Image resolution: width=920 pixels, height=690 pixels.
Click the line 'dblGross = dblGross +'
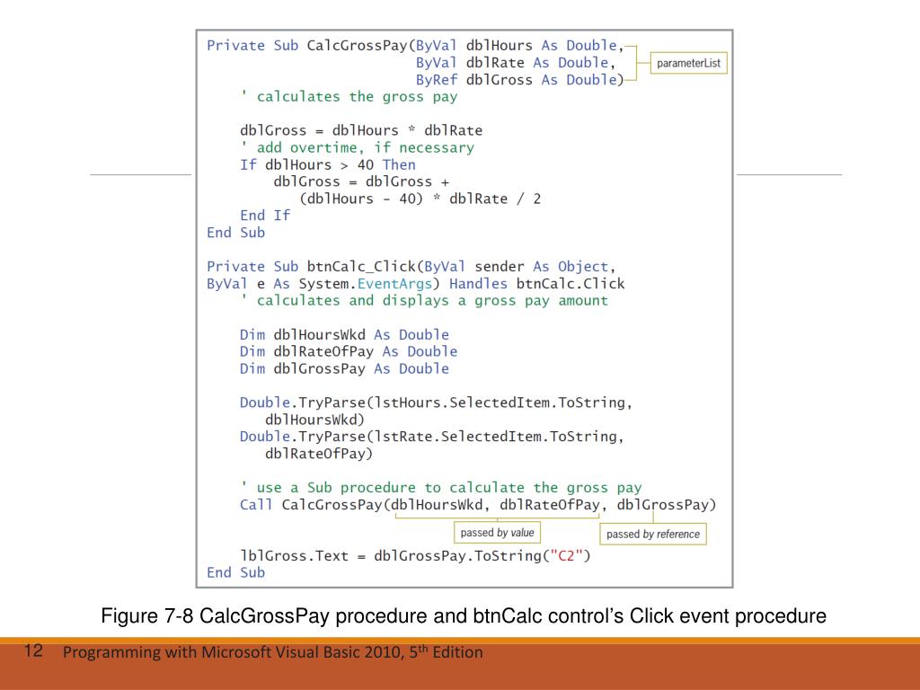(361, 181)
